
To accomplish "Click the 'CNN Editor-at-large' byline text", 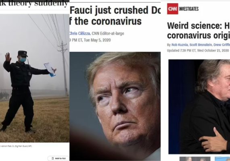I will pyautogui.click(x=108, y=33).
